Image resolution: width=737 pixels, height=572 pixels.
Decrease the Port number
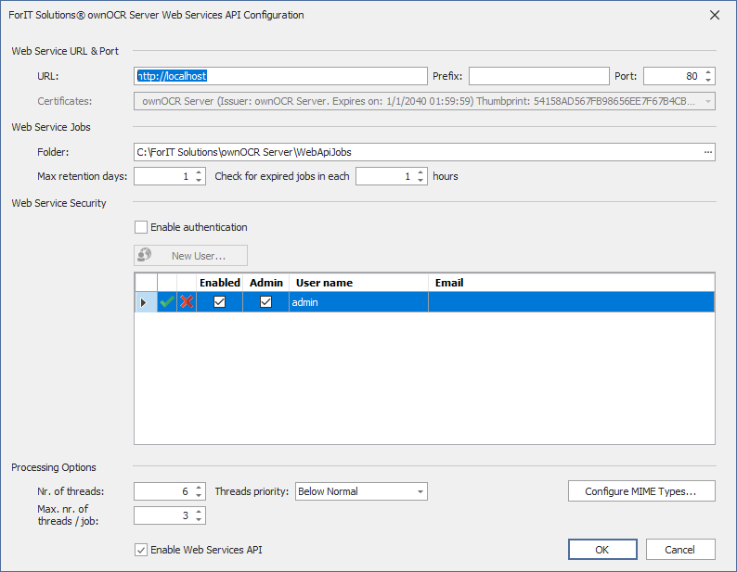click(x=708, y=81)
